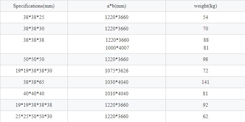Click the weight value 62
The width and height of the screenshot is (245, 122).
click(205, 116)
